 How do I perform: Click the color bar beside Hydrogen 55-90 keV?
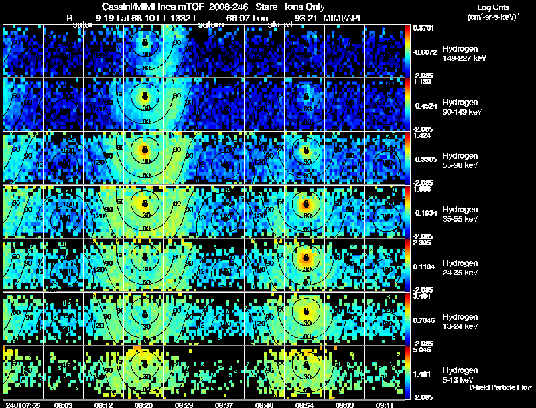point(407,158)
